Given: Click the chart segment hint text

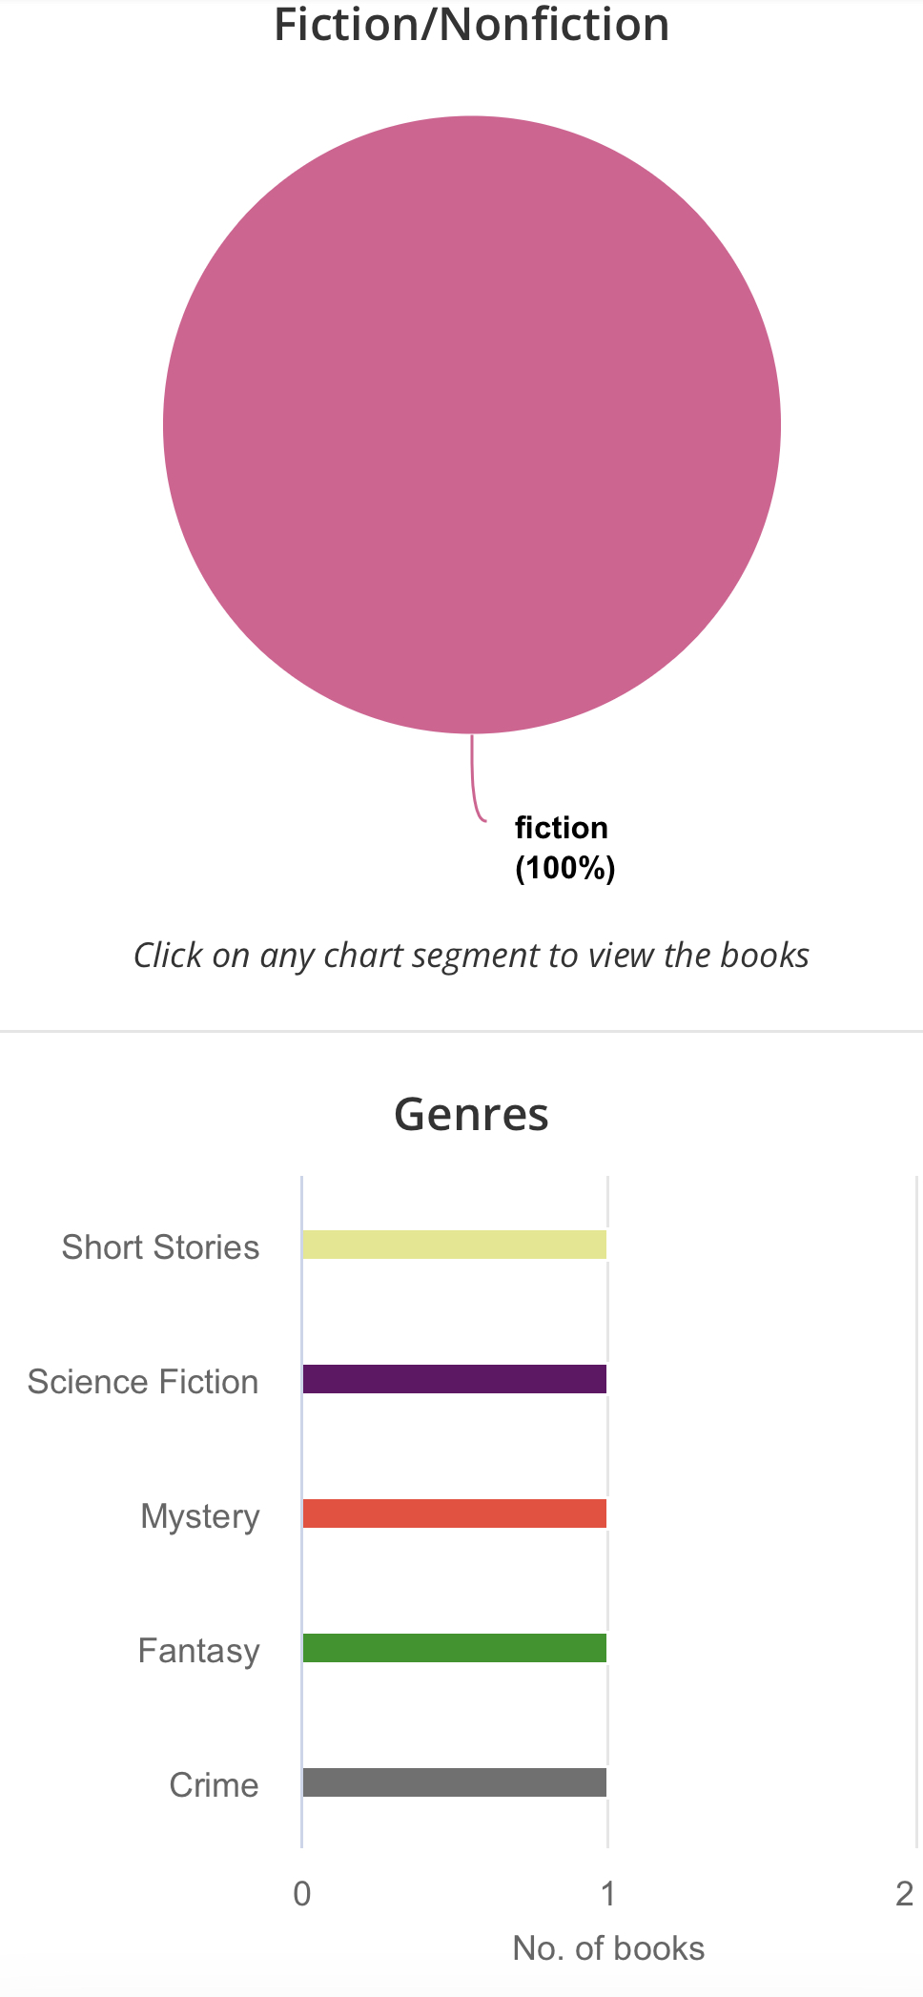Looking at the screenshot, I should (471, 955).
